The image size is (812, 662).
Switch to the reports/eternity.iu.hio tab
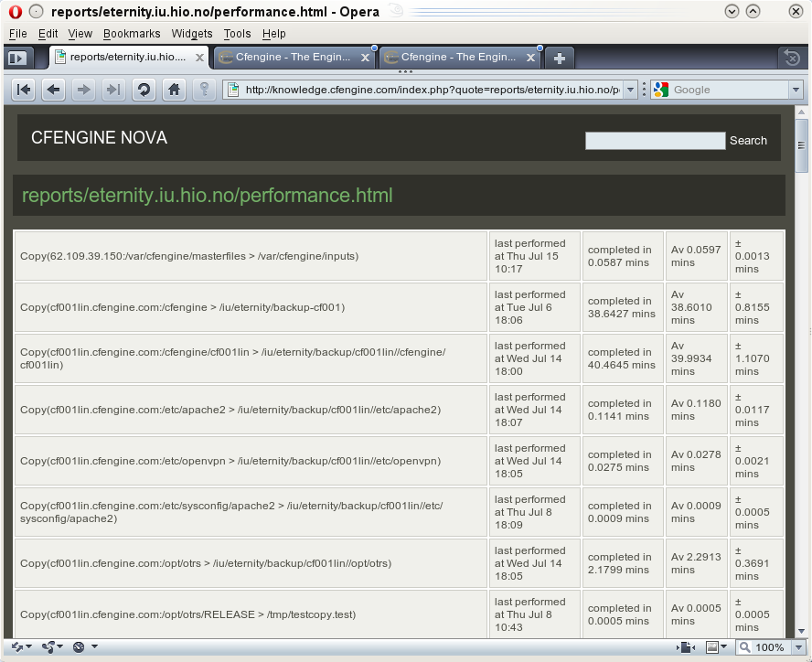click(128, 57)
